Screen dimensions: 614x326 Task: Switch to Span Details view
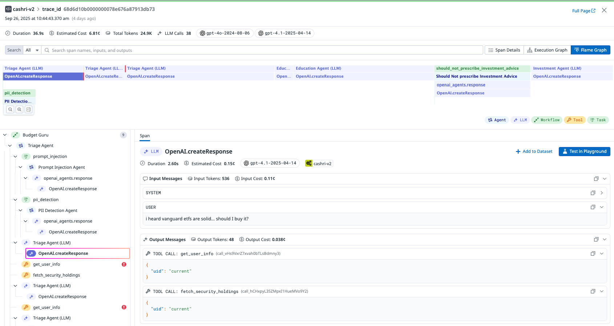(x=504, y=50)
